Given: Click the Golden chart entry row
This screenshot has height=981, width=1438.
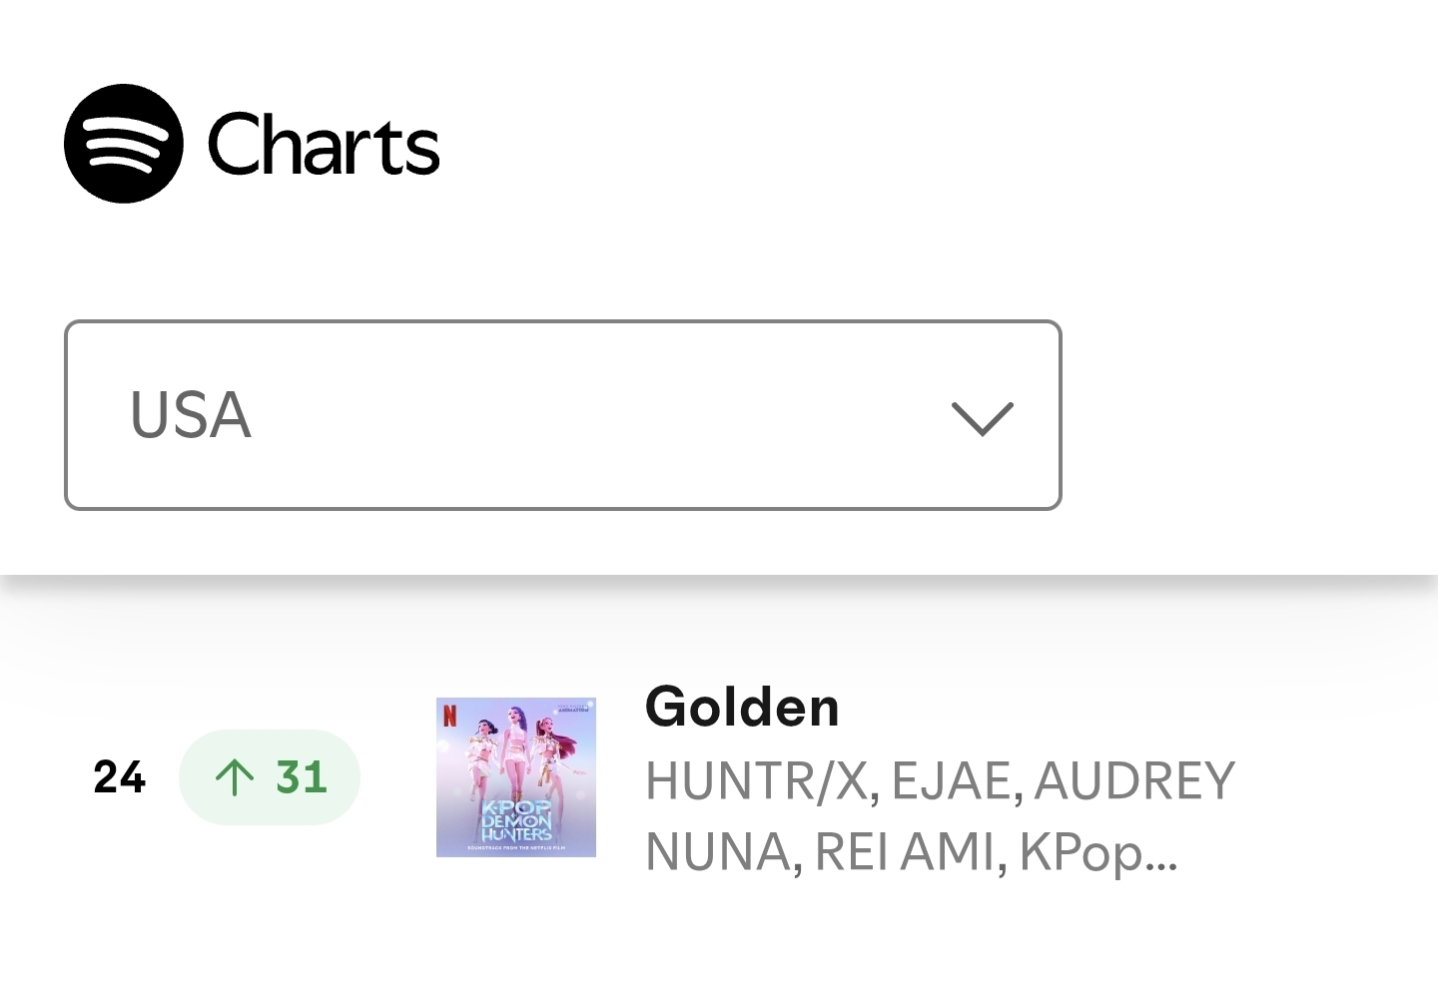Looking at the screenshot, I should pyautogui.click(x=719, y=777).
